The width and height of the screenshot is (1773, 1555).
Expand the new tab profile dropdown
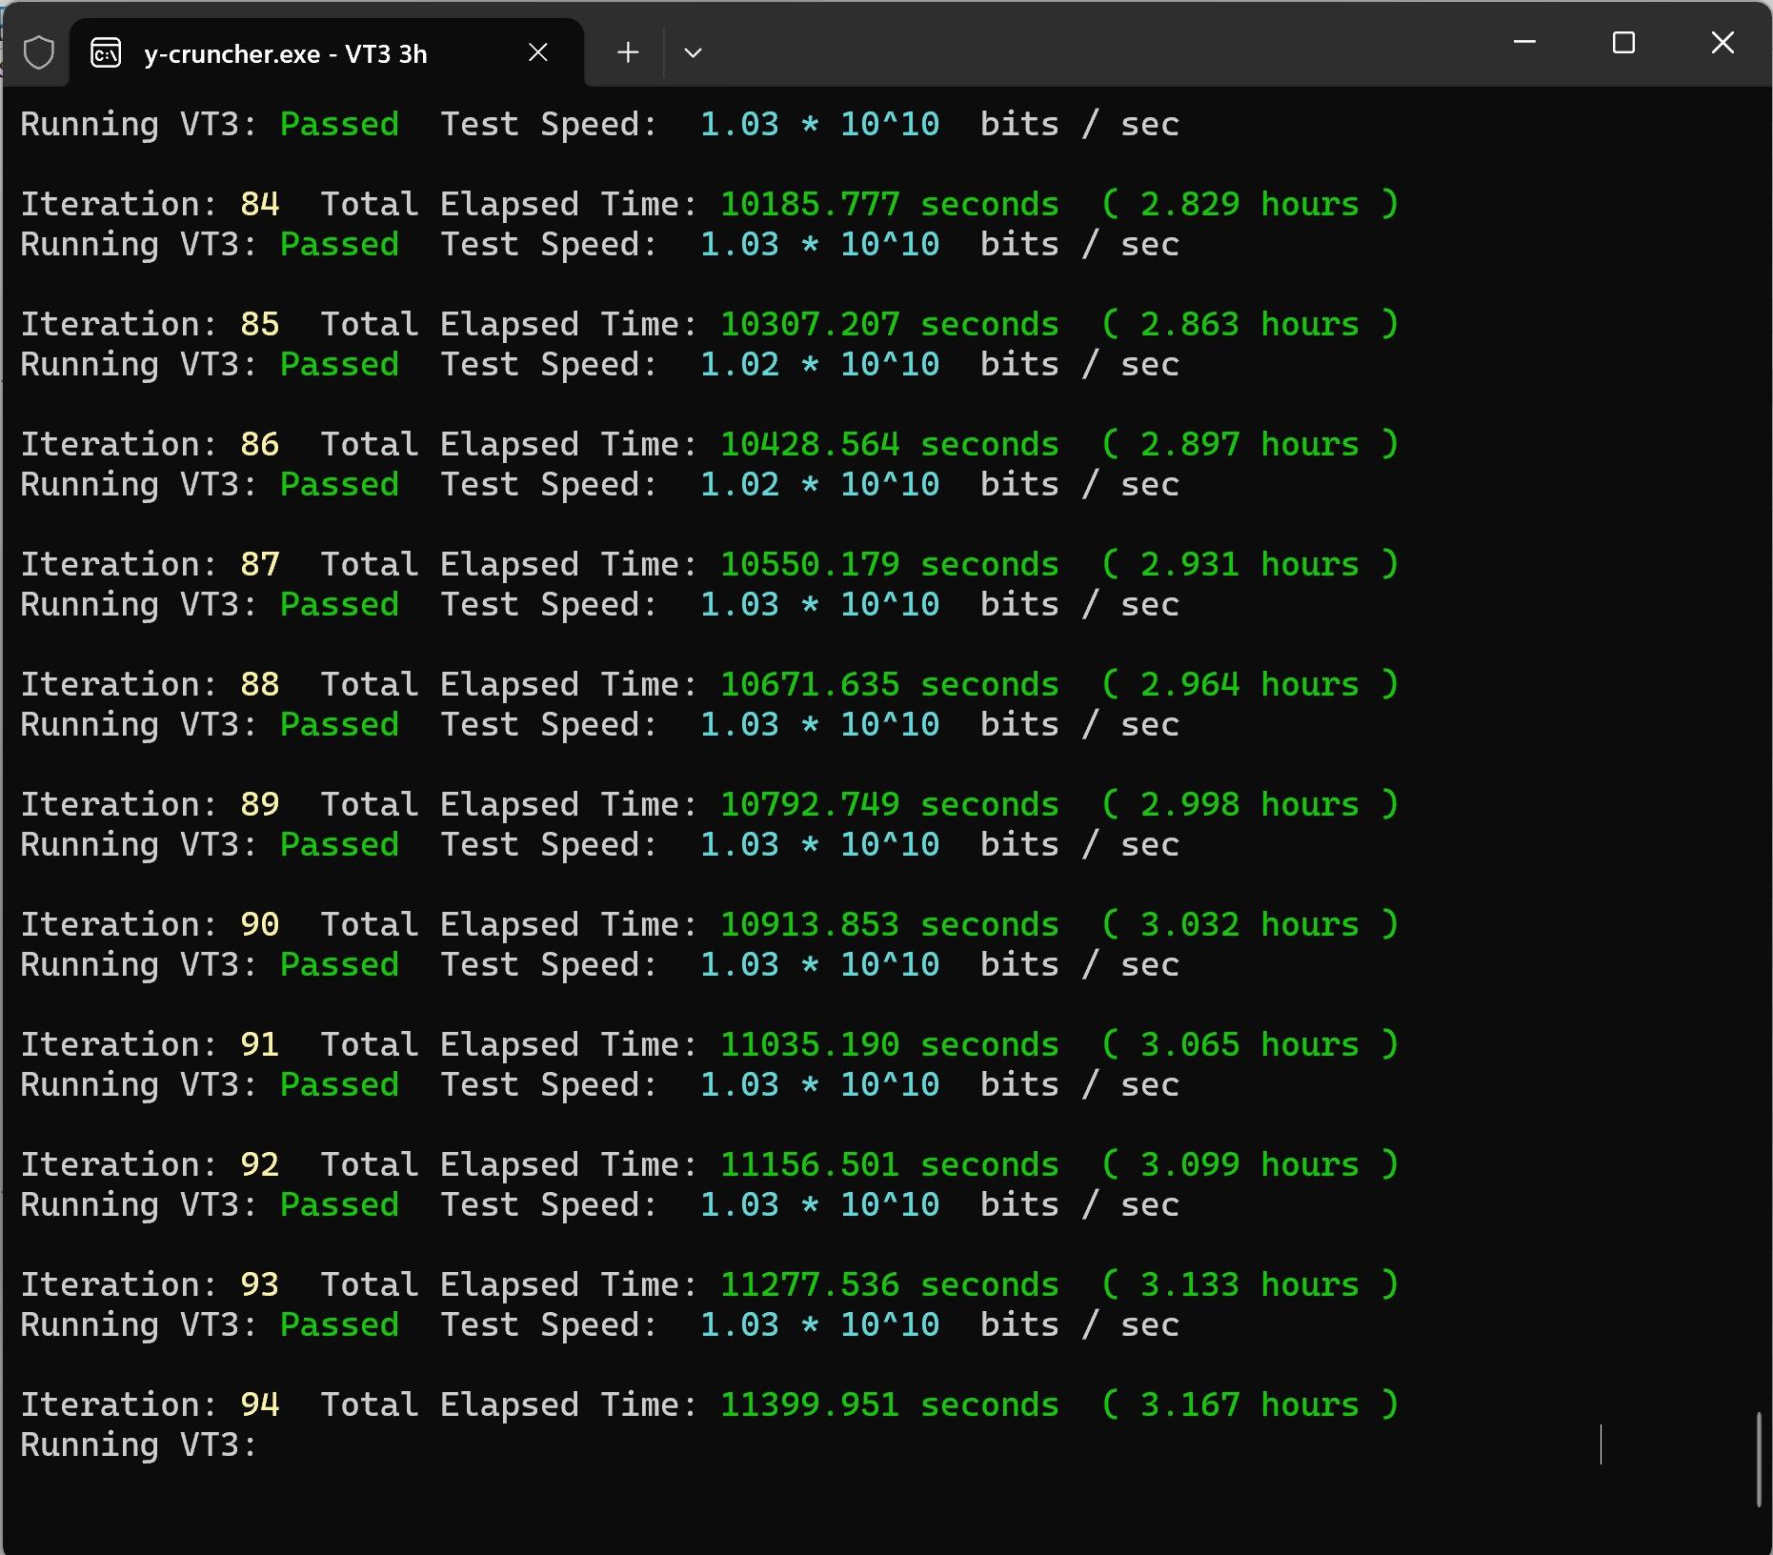694,53
